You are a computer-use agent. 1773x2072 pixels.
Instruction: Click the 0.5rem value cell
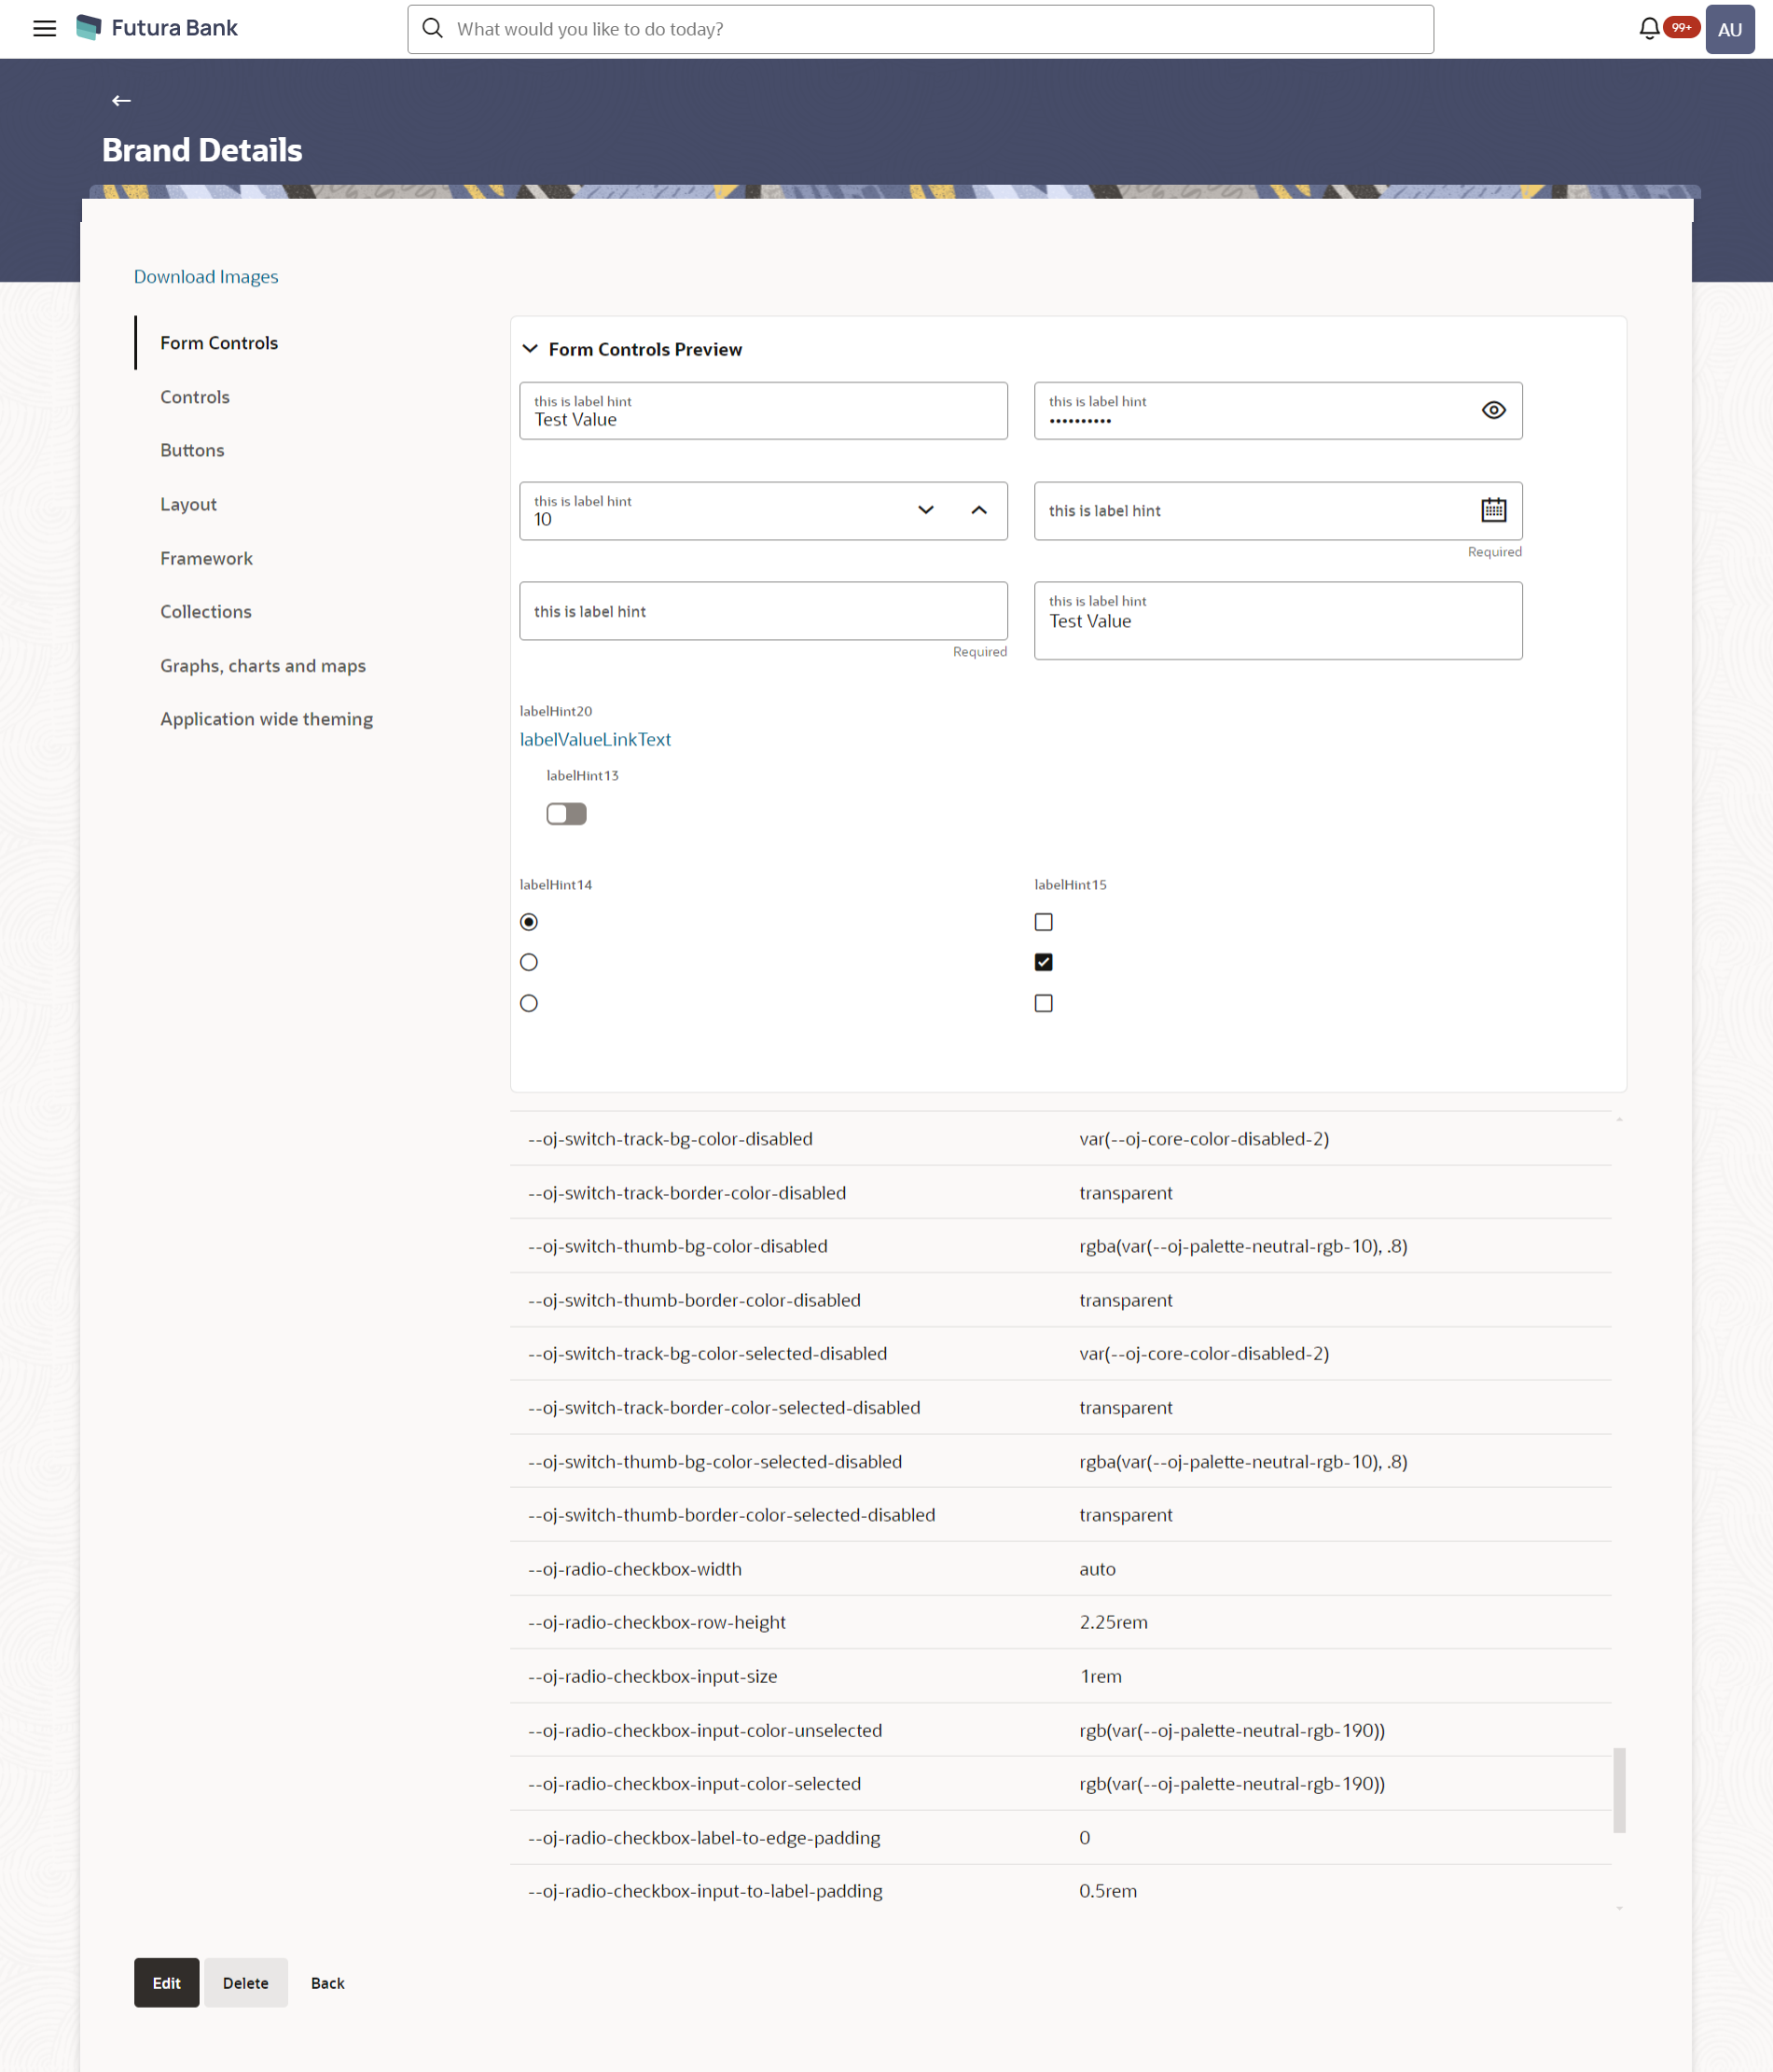1108,1891
